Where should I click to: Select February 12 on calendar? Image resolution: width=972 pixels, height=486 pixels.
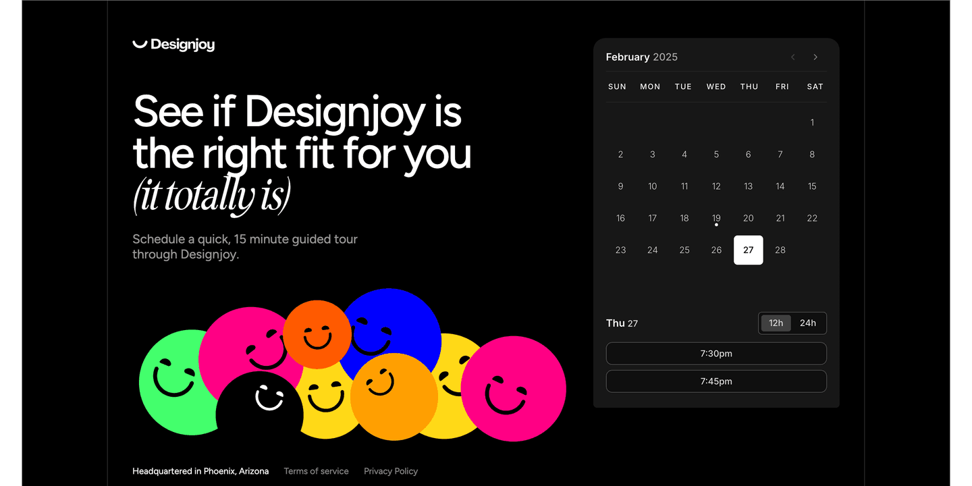point(716,186)
